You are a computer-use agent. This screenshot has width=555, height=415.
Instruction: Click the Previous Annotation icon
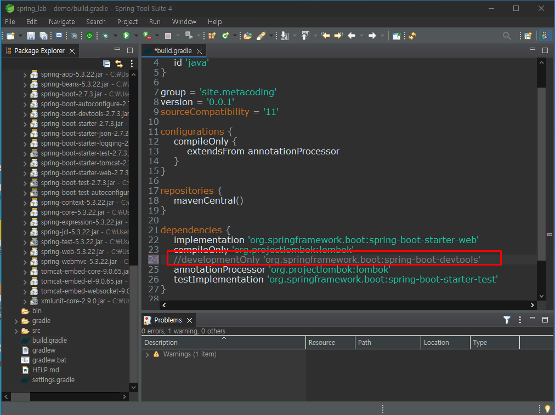point(305,36)
